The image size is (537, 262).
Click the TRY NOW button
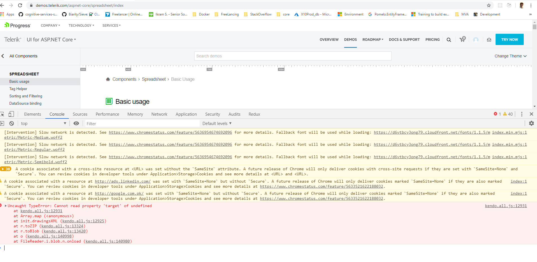click(510, 39)
